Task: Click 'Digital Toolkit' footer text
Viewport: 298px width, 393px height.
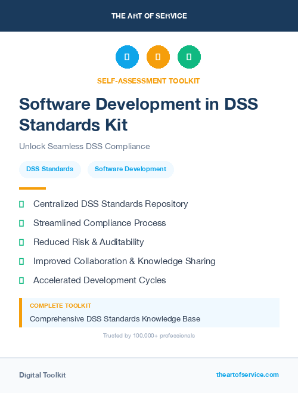Action: [x=42, y=375]
